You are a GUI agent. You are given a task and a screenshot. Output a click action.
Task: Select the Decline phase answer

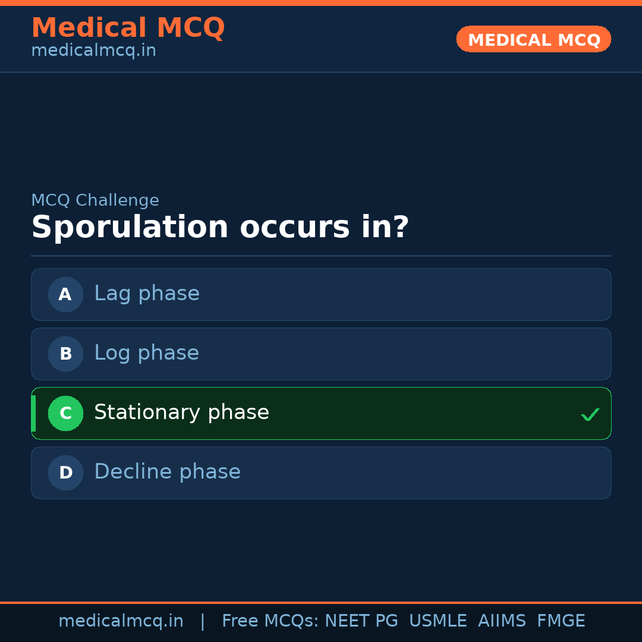point(321,473)
